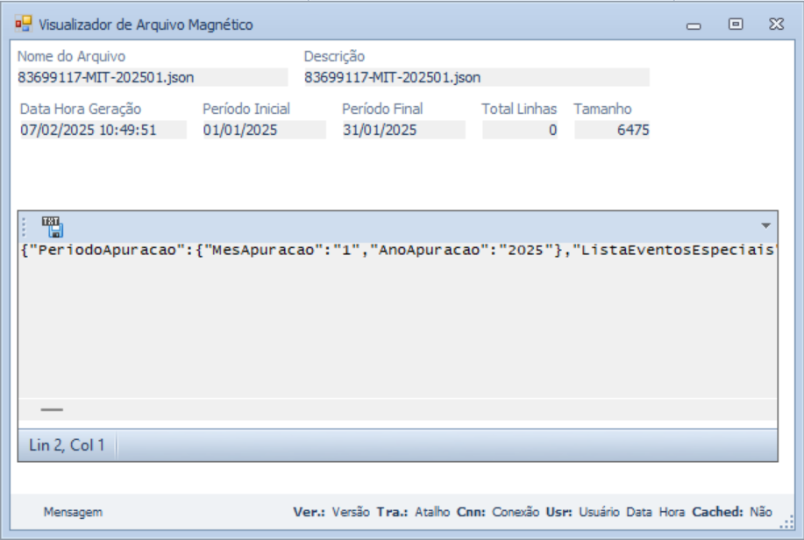Click the Usuário status entry
This screenshot has height=540, width=804.
coord(599,512)
